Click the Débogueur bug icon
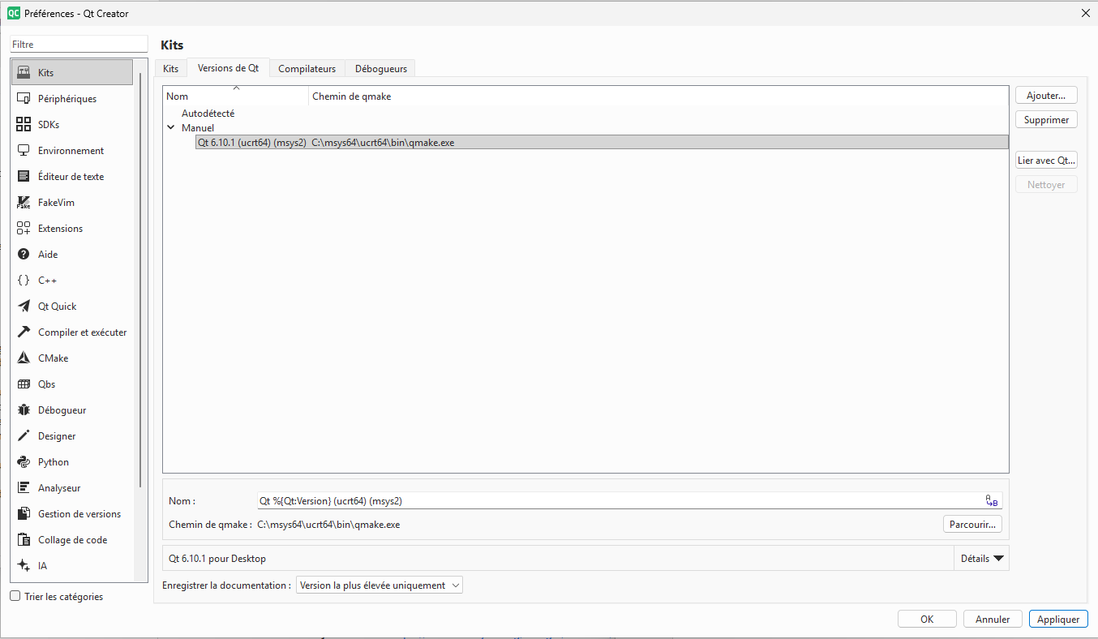1098x639 pixels. pyautogui.click(x=24, y=410)
